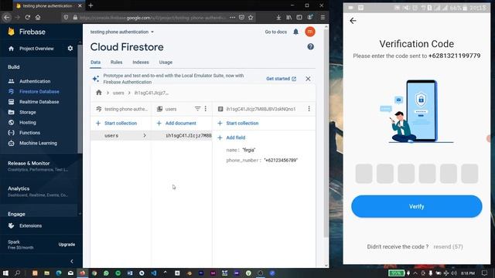Open Functions in the sidebar
The width and height of the screenshot is (495, 278).
coord(29,133)
